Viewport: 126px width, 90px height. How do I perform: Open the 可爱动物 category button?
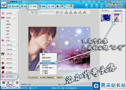point(11,49)
